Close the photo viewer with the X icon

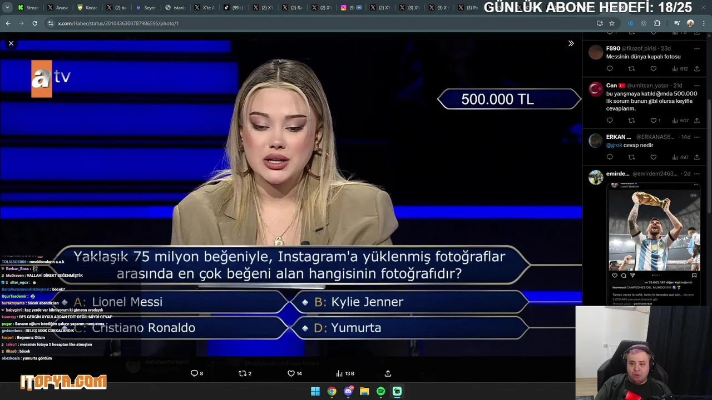tap(11, 43)
